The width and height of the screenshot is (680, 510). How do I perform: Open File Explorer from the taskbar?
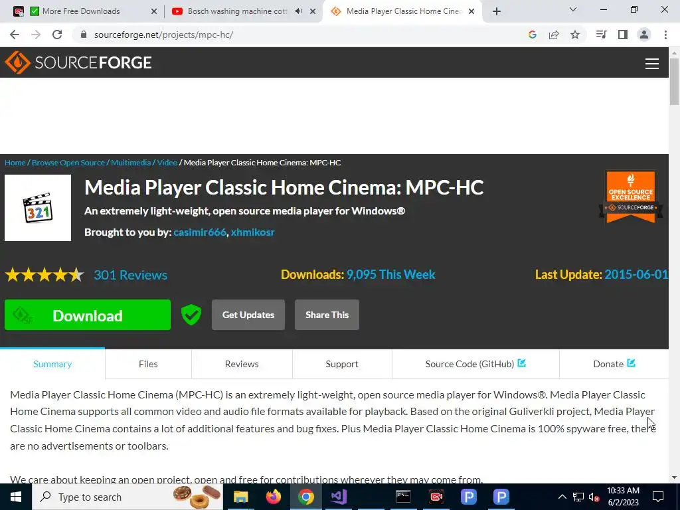240,497
